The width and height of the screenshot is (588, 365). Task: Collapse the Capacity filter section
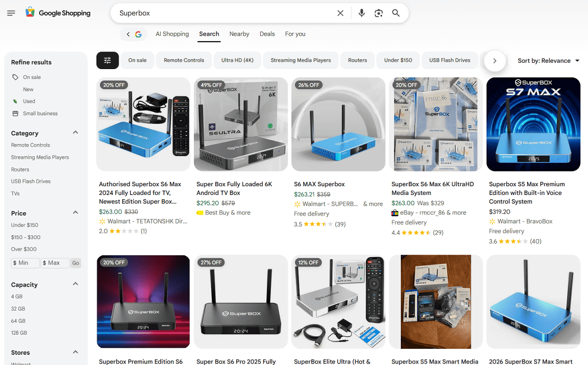[x=75, y=284]
